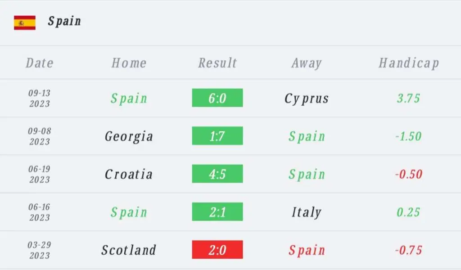The width and height of the screenshot is (461, 270).
Task: Select the -0.75 handicap value
Action: point(409,250)
